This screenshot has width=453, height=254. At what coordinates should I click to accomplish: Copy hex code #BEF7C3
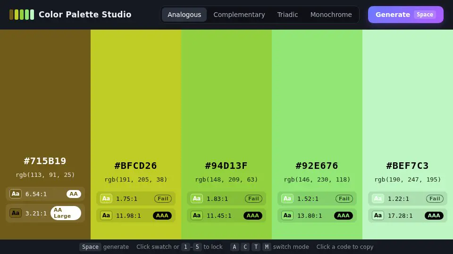pos(408,166)
